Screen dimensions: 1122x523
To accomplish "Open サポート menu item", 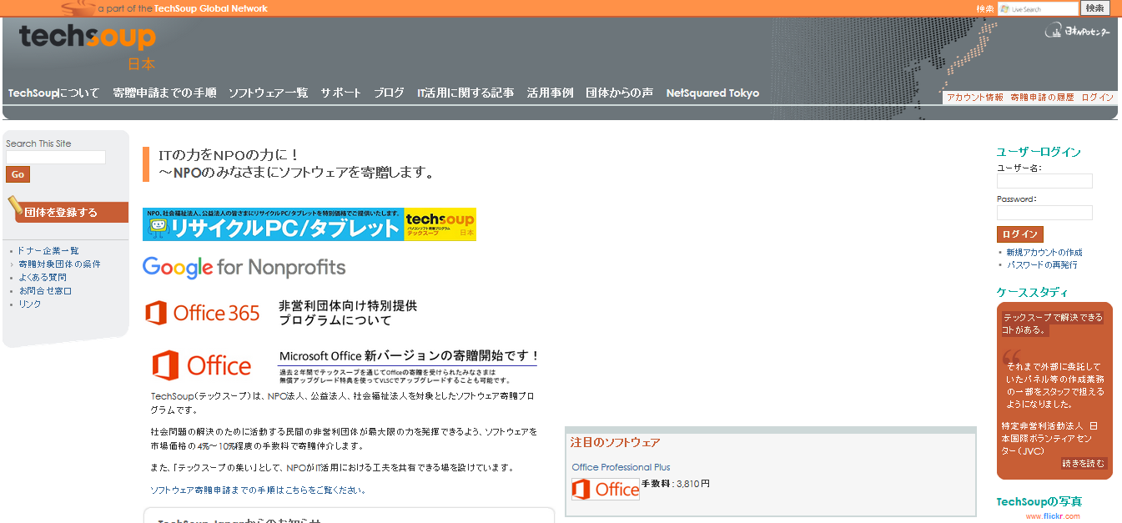I will coord(341,93).
